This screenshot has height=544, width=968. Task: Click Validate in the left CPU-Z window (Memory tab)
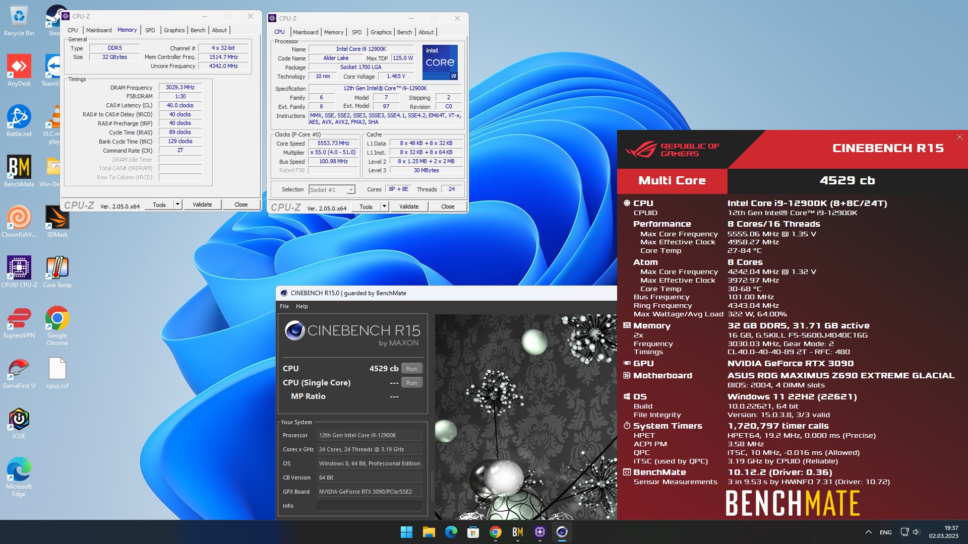[202, 205]
